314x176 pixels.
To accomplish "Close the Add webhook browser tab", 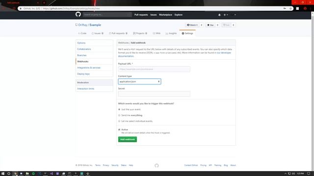I will 38,3.
